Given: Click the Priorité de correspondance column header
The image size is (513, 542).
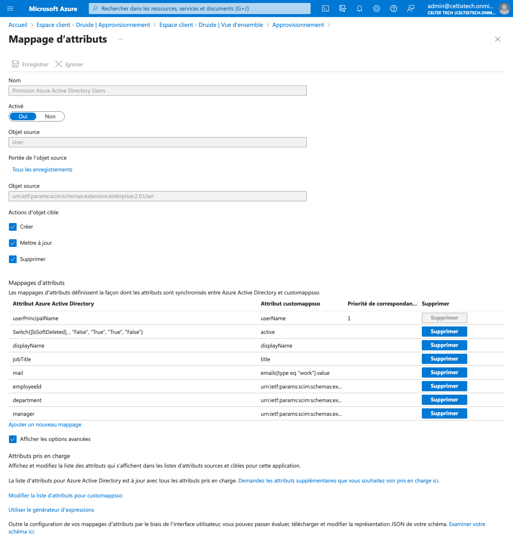Looking at the screenshot, I should coord(382,304).
